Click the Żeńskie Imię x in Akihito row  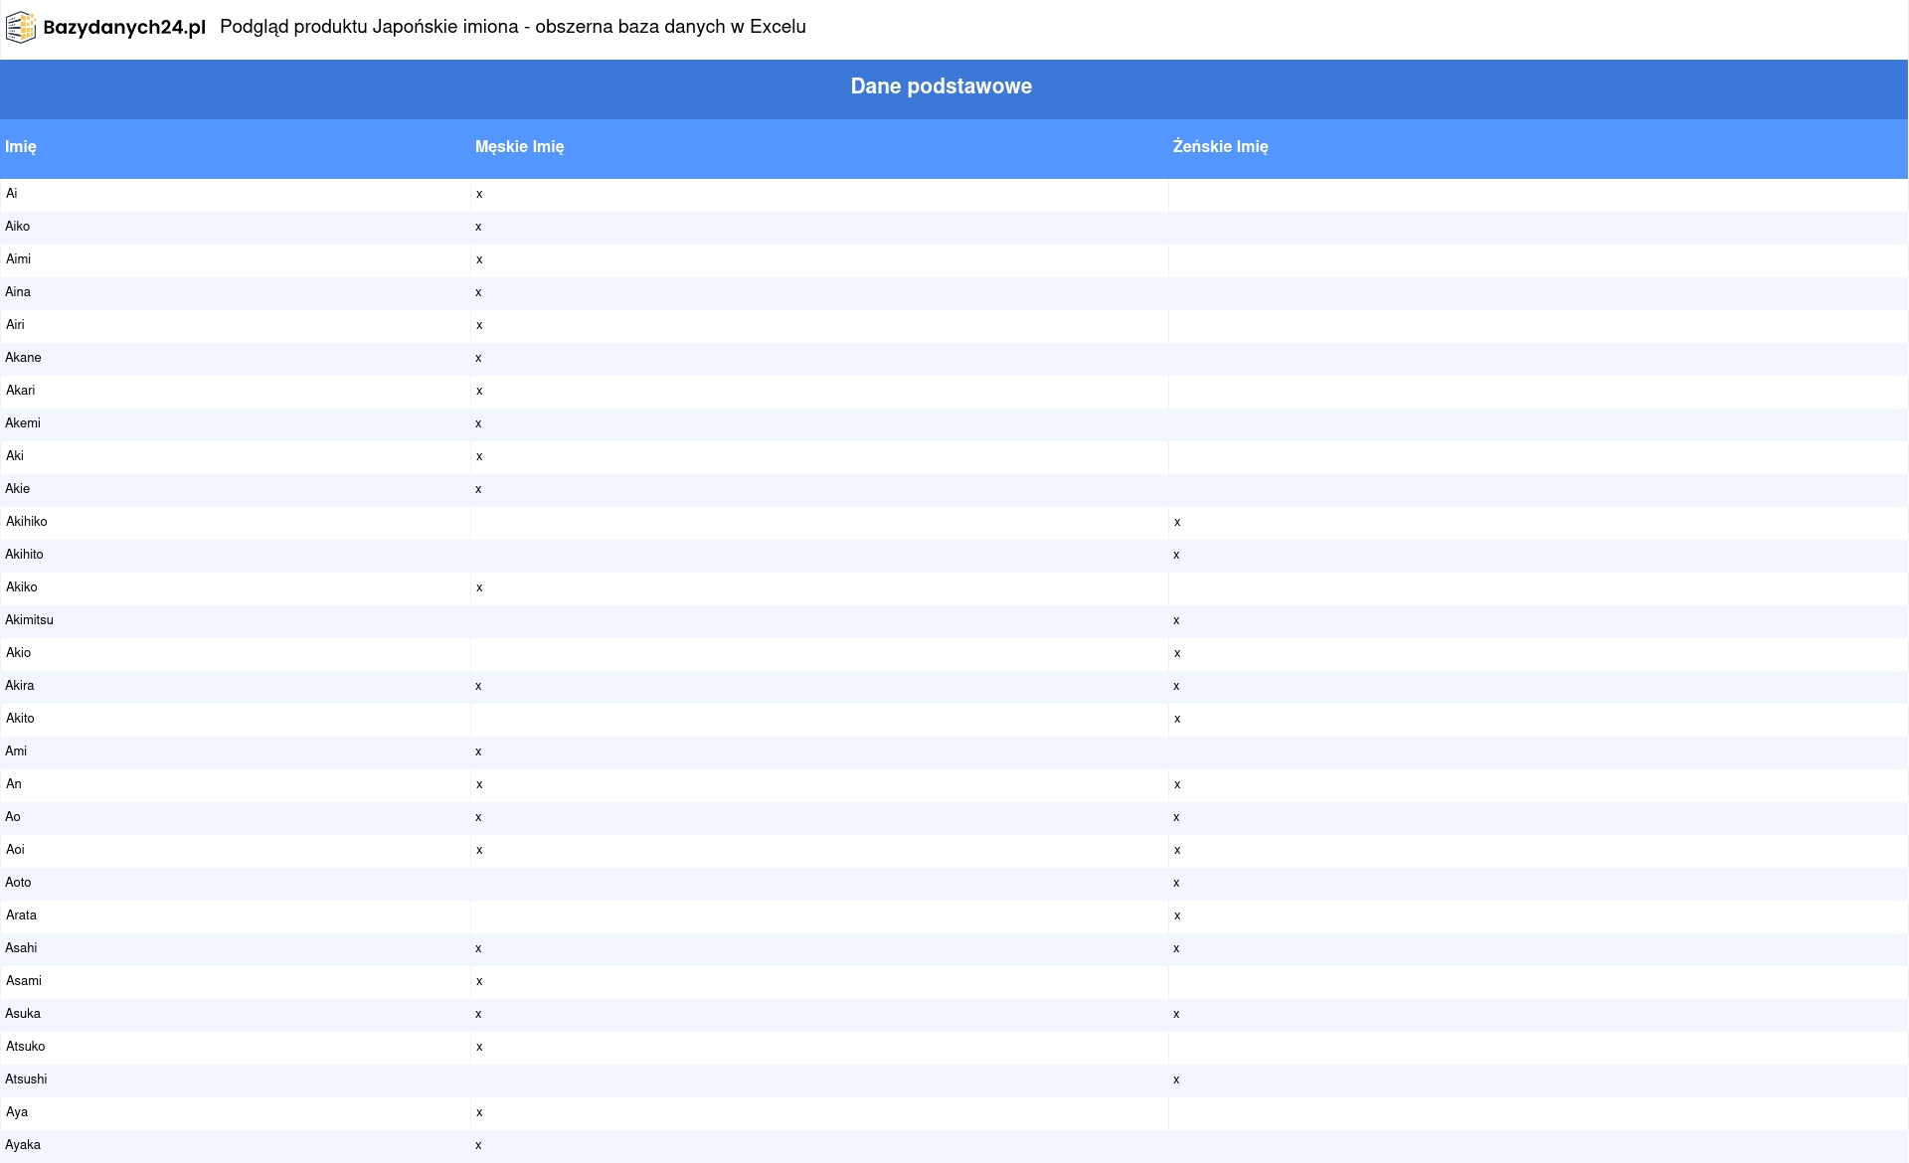tap(1176, 555)
